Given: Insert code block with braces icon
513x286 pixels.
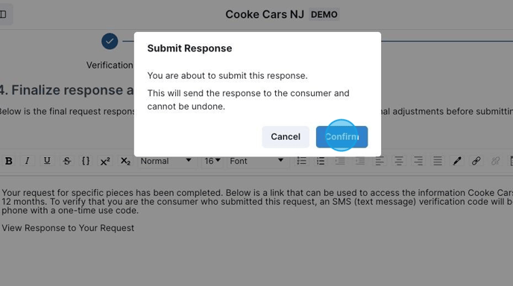Looking at the screenshot, I should click(x=86, y=161).
